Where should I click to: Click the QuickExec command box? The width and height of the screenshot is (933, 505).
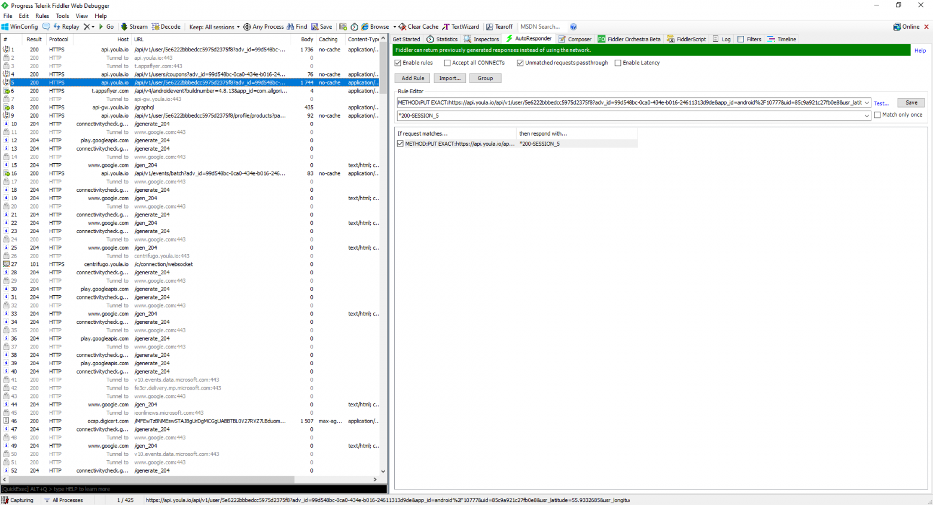pyautogui.click(x=193, y=489)
